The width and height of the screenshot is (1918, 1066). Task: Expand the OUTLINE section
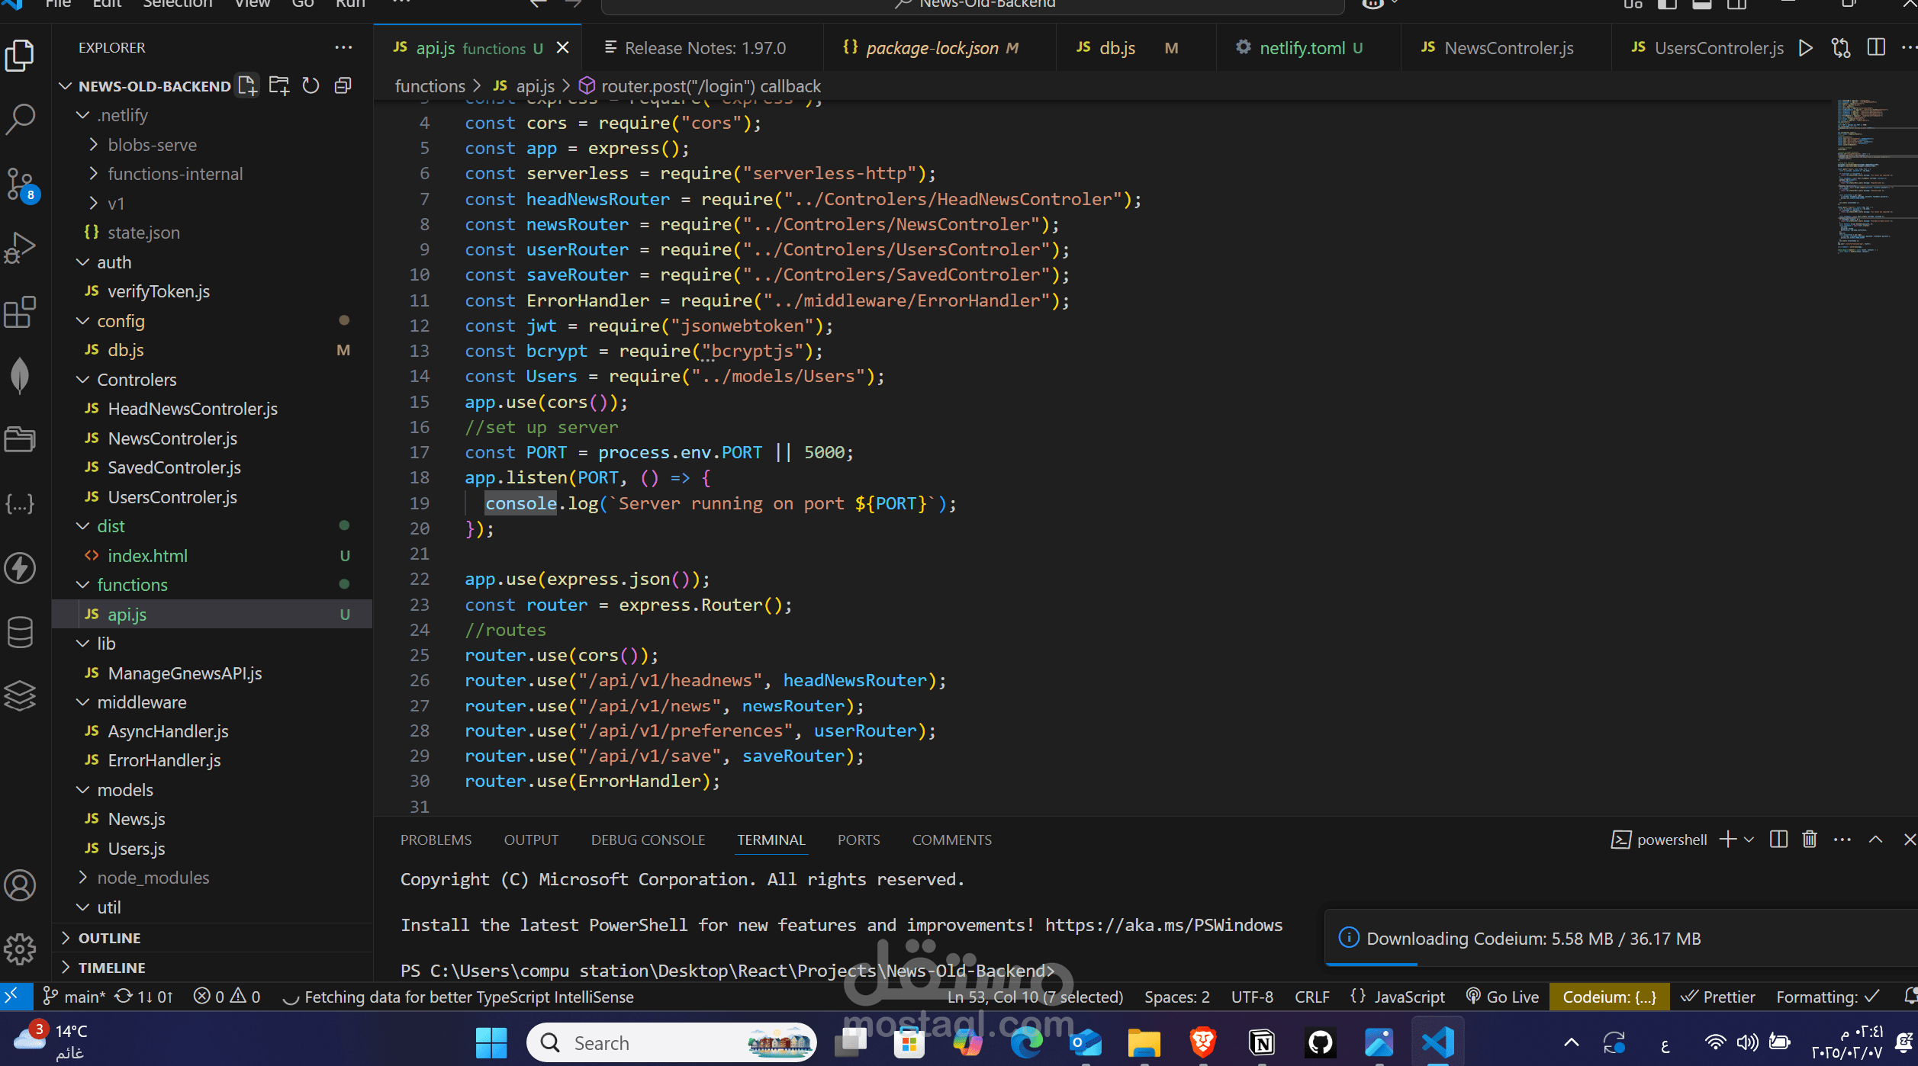(109, 938)
